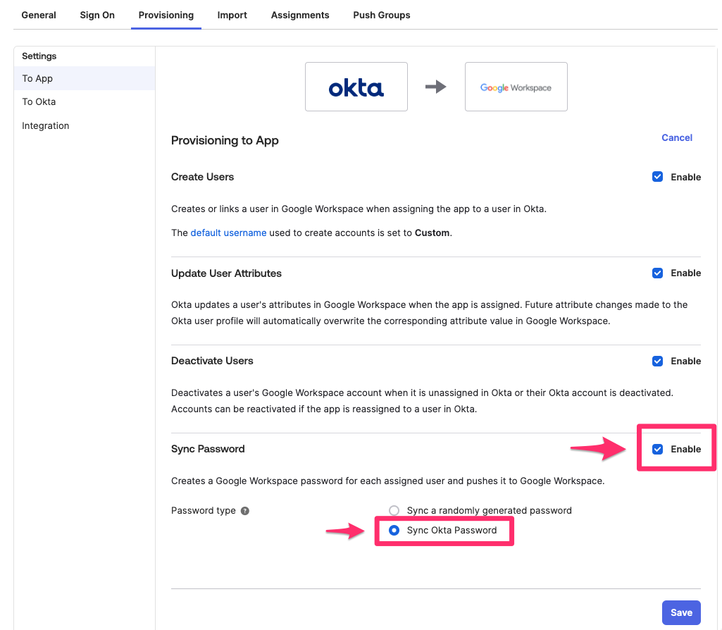
Task: Toggle the Deactivate Users Enable checkbox
Action: pos(657,361)
